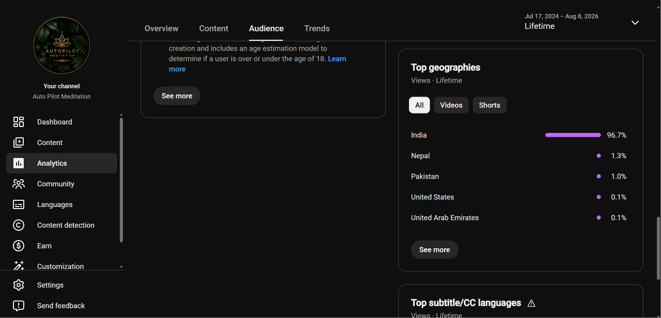661x318 pixels.
Task: Click the Customization magic wand icon
Action: (19, 265)
